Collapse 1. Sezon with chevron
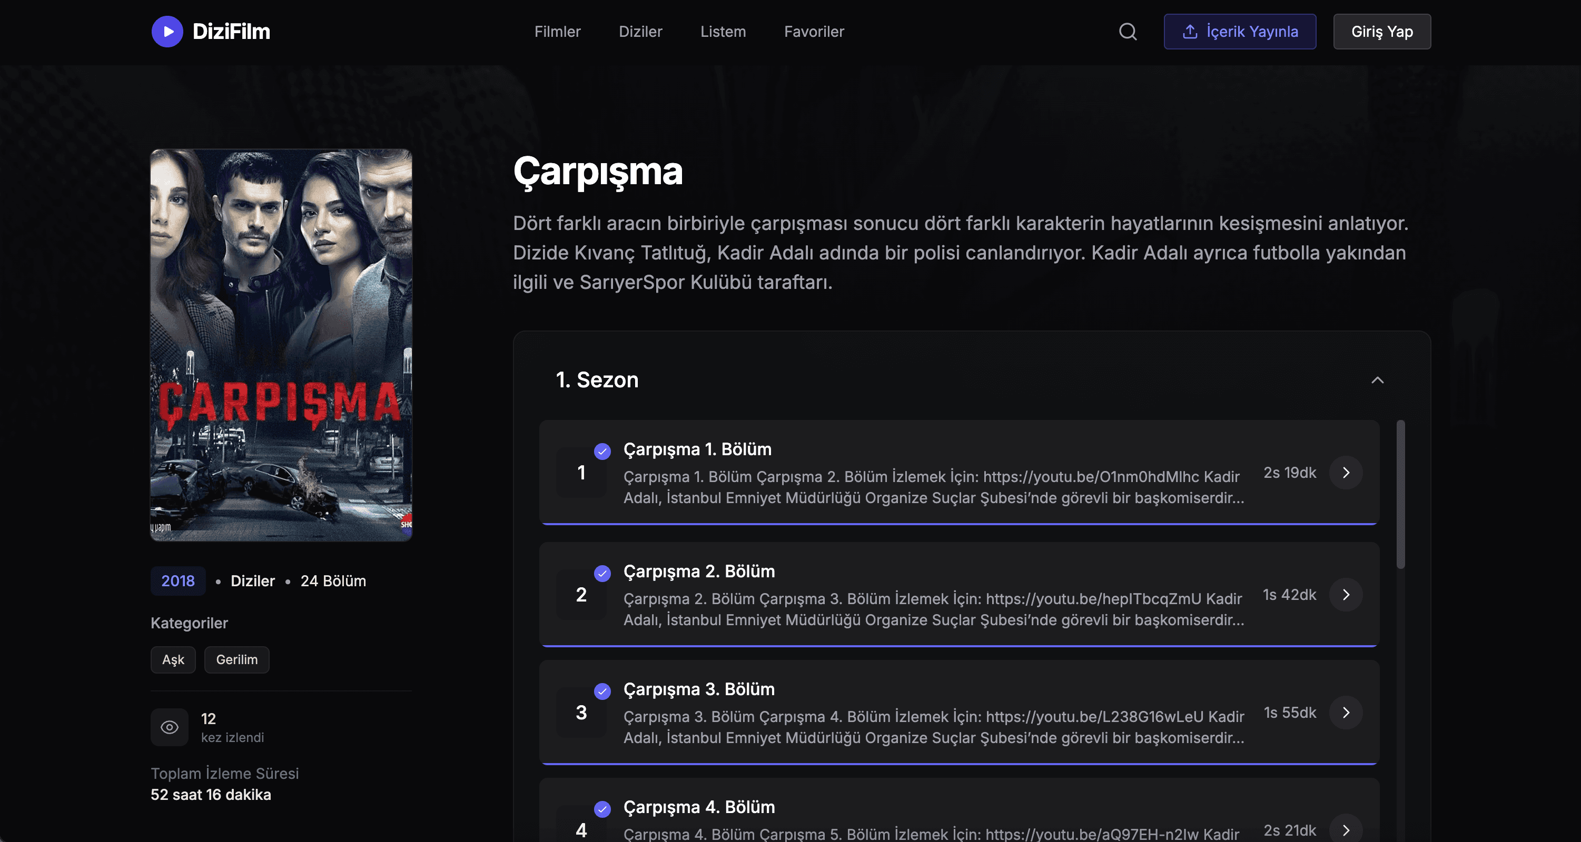Viewport: 1581px width, 842px height. pyautogui.click(x=1377, y=379)
